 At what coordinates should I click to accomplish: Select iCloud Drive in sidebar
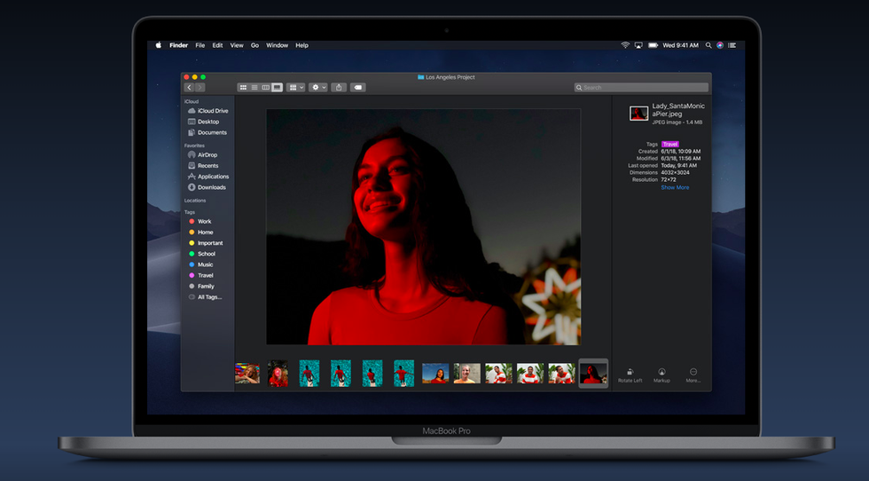212,111
